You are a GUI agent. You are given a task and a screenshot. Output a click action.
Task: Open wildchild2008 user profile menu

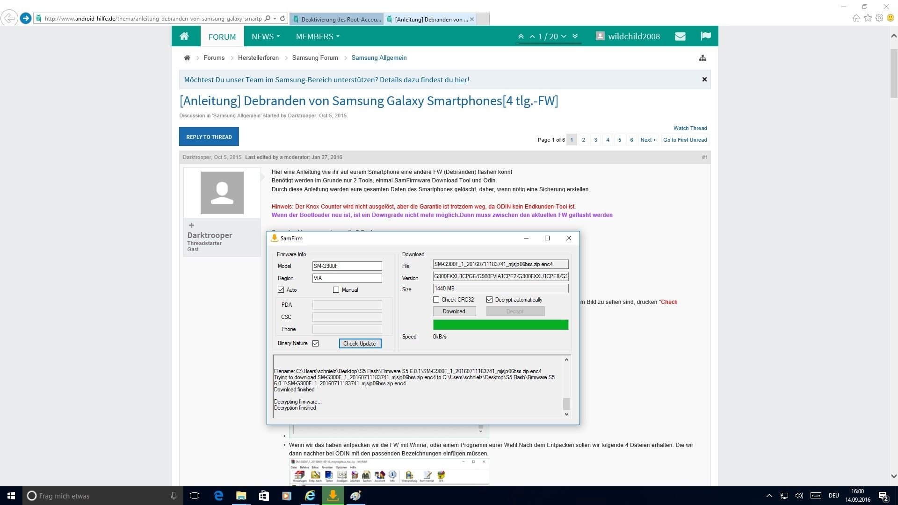628,36
